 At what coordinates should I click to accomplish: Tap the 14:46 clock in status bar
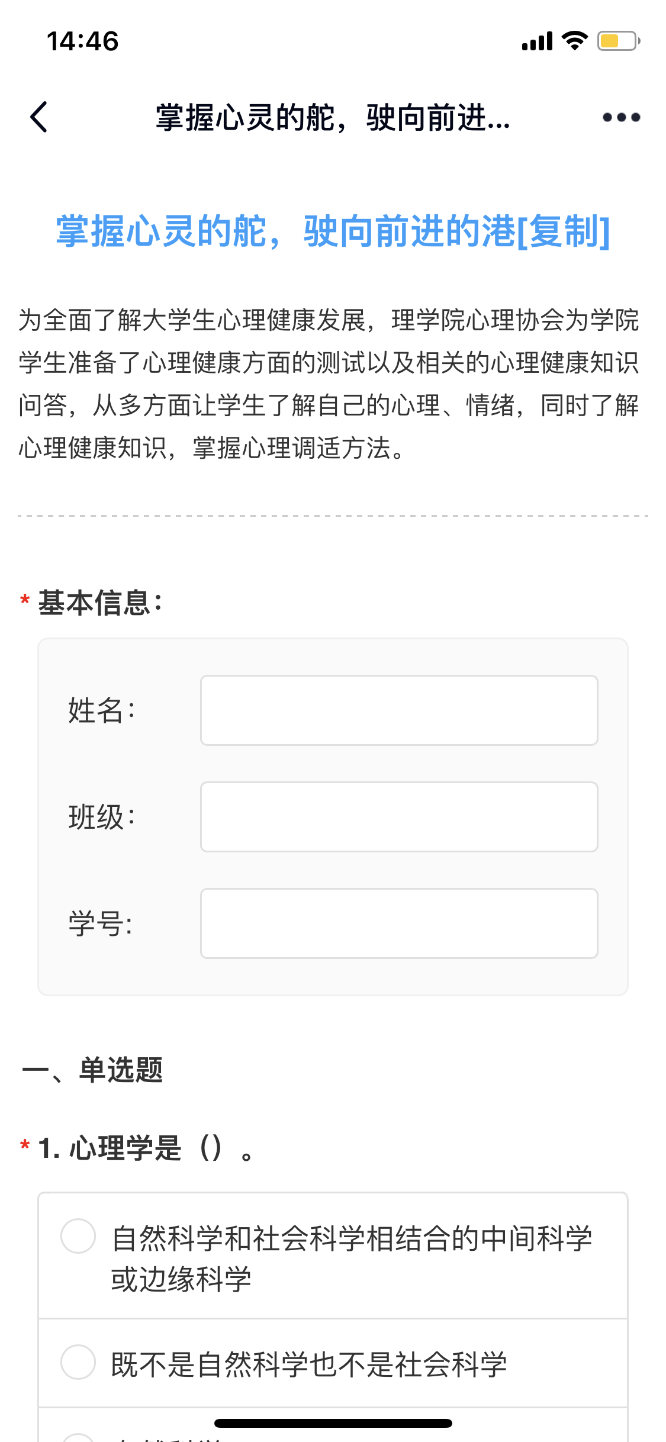[83, 41]
